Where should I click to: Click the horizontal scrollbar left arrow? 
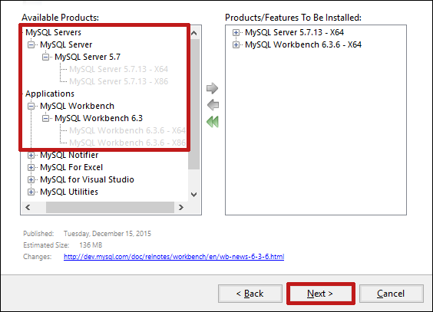(28, 207)
